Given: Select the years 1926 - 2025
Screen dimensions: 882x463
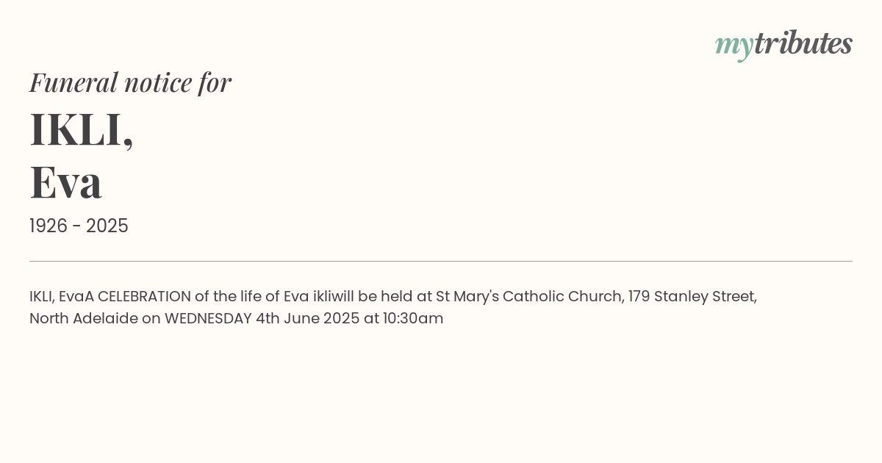Looking at the screenshot, I should tap(79, 226).
